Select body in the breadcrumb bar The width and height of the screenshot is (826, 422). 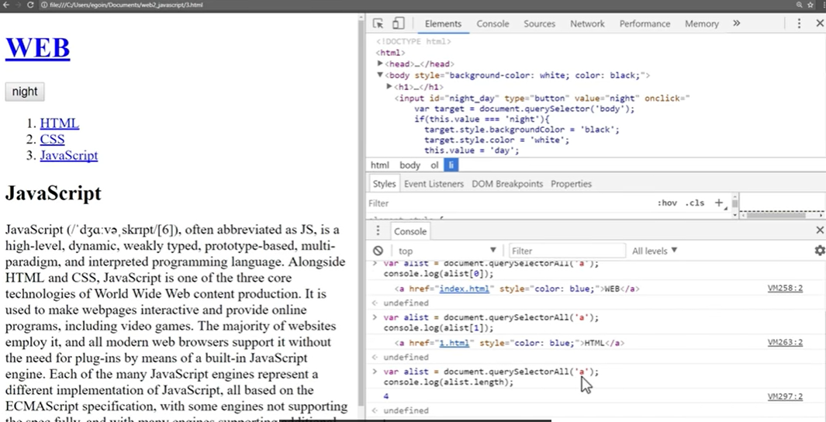pyautogui.click(x=410, y=165)
